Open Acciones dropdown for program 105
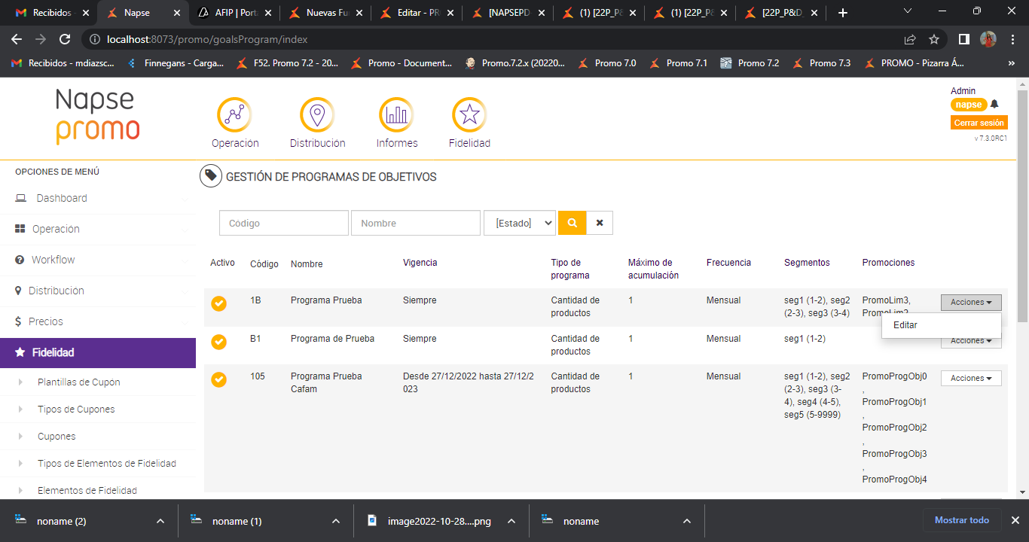The height and width of the screenshot is (542, 1029). tap(970, 378)
